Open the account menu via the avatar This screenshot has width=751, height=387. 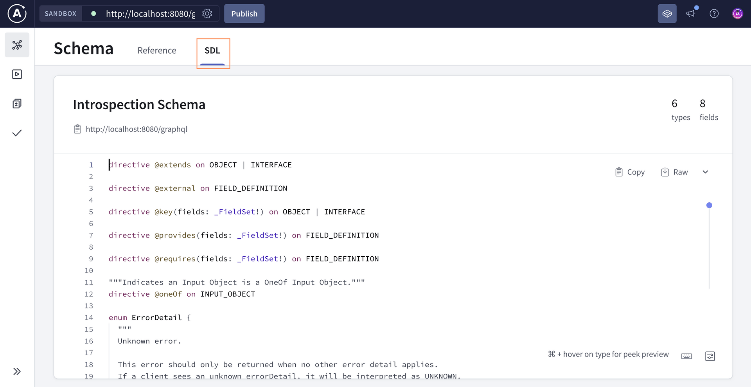[x=738, y=13]
